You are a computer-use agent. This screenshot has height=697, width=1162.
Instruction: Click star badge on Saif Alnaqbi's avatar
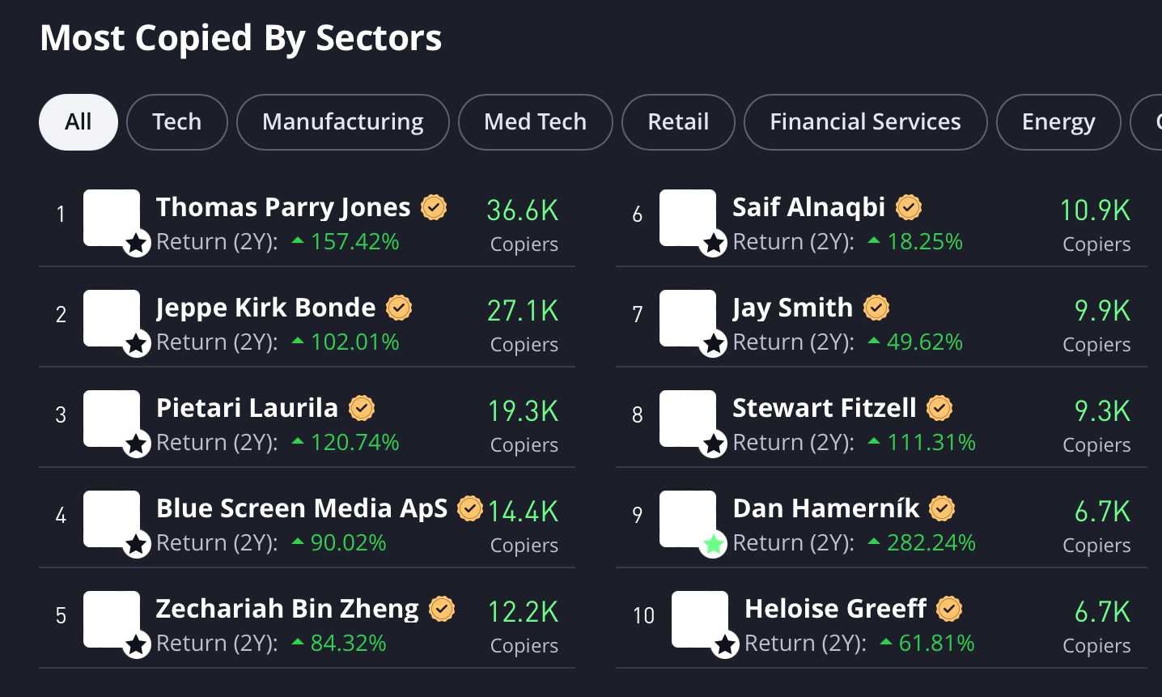tap(714, 243)
